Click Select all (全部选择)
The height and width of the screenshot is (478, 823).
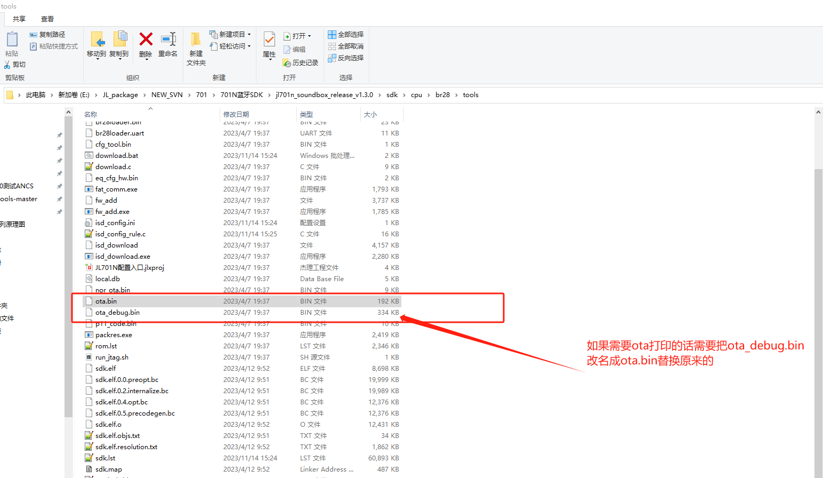click(346, 35)
